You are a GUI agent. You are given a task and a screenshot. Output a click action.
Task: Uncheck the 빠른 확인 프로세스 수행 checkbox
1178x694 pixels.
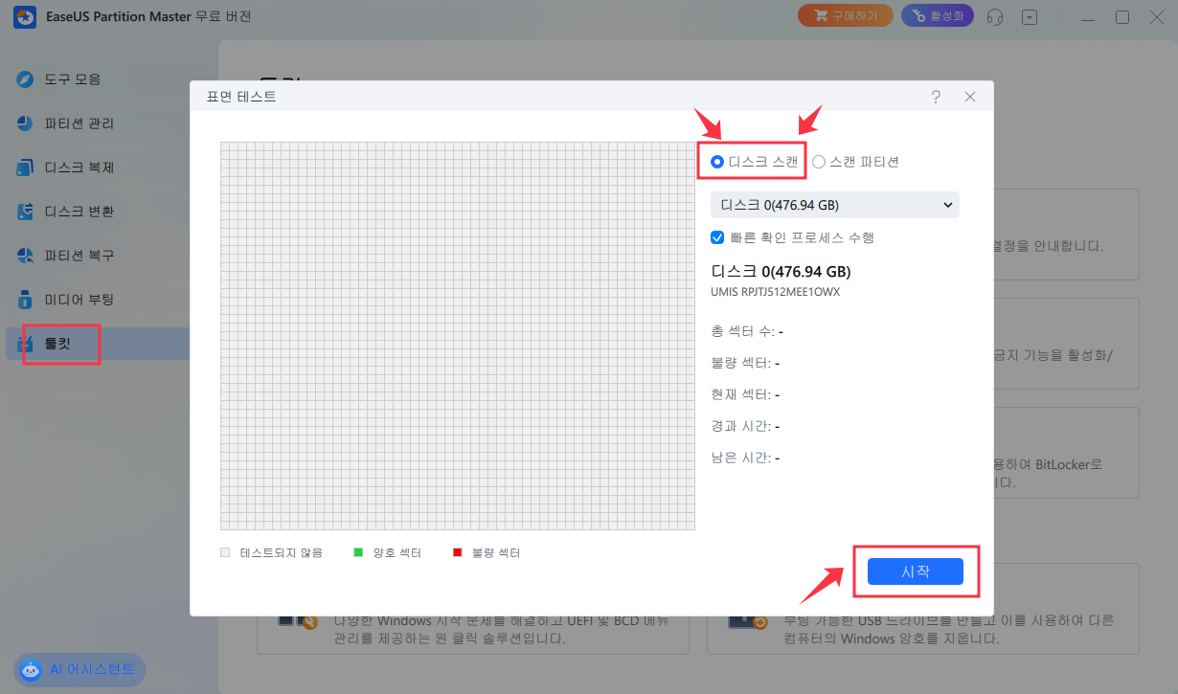tap(717, 237)
